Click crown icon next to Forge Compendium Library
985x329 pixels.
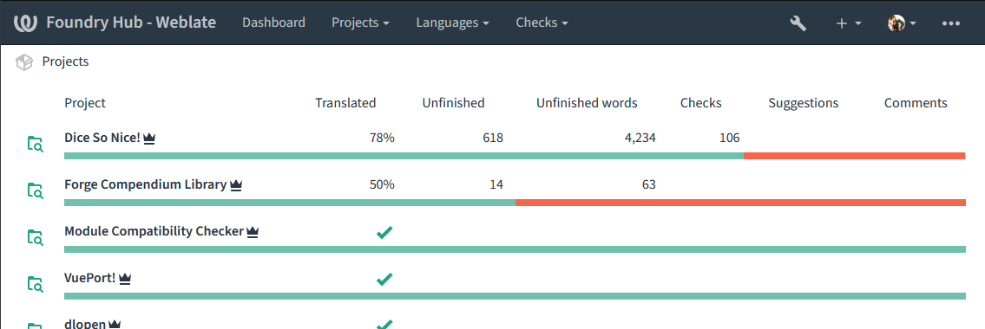236,185
